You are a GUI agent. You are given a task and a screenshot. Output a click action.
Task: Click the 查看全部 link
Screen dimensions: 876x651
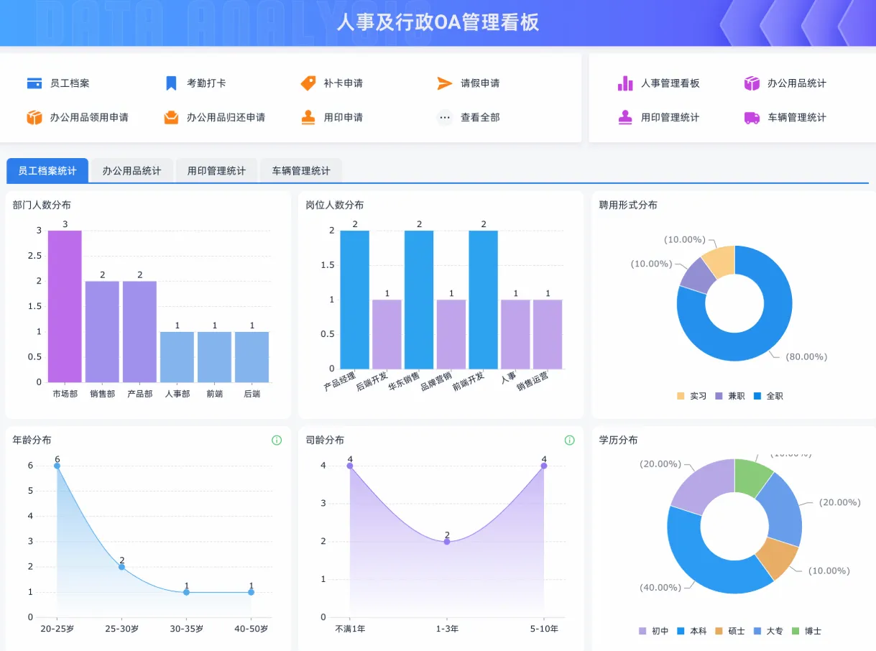tap(480, 117)
